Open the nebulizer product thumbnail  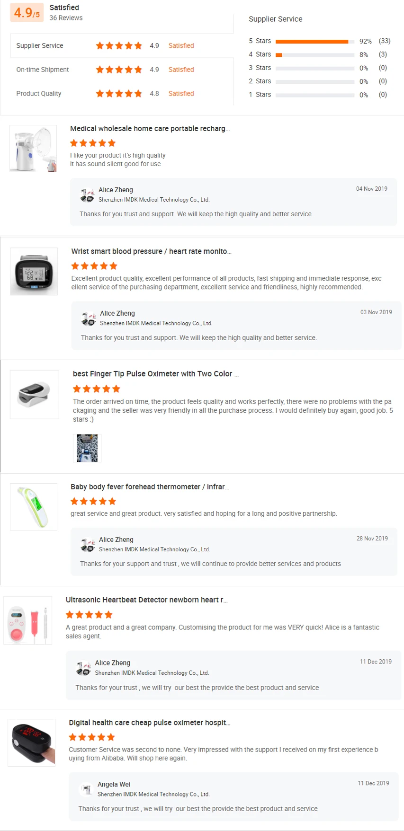coord(33,149)
